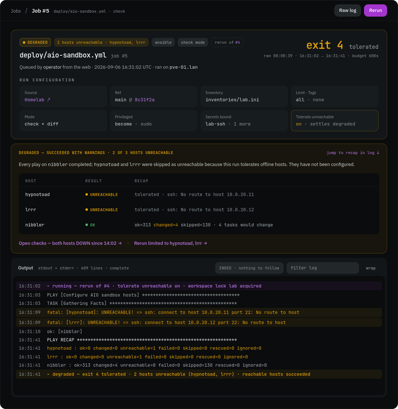This screenshot has height=409, width=398.
Task: Select the lrrr host row
Action: pyautogui.click(x=199, y=209)
